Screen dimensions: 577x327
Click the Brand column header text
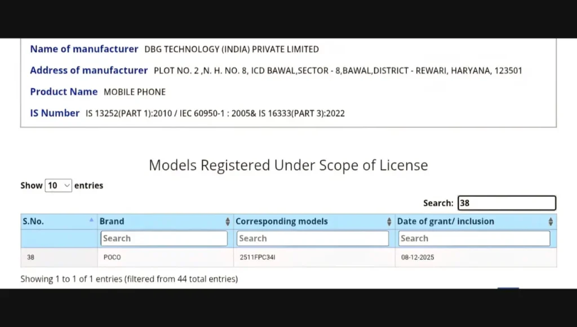(x=112, y=222)
